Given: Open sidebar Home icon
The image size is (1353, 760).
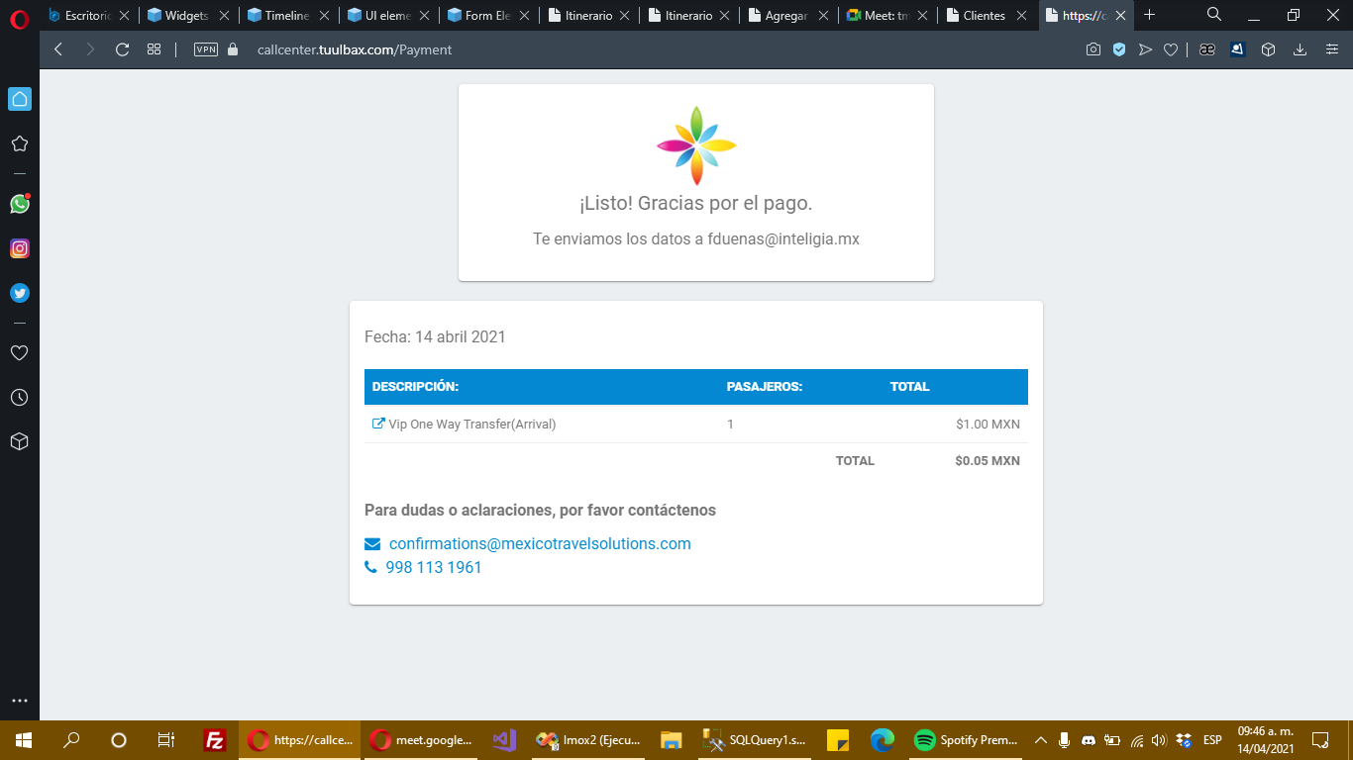Looking at the screenshot, I should point(19,99).
